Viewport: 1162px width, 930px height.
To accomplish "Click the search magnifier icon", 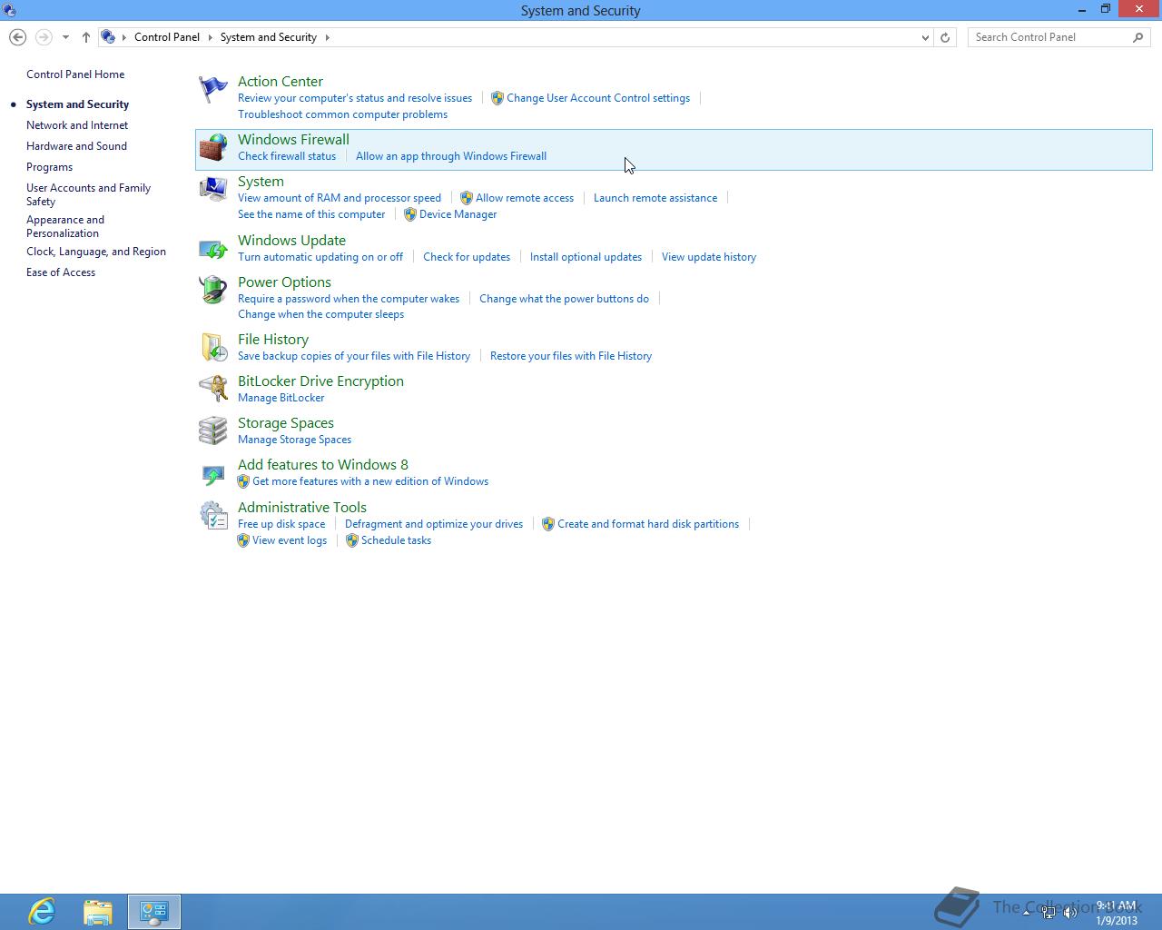I will [1138, 37].
